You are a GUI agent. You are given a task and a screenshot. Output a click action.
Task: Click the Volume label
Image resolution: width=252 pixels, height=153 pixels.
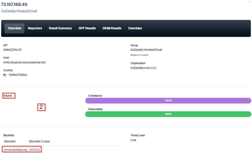coord(8,96)
